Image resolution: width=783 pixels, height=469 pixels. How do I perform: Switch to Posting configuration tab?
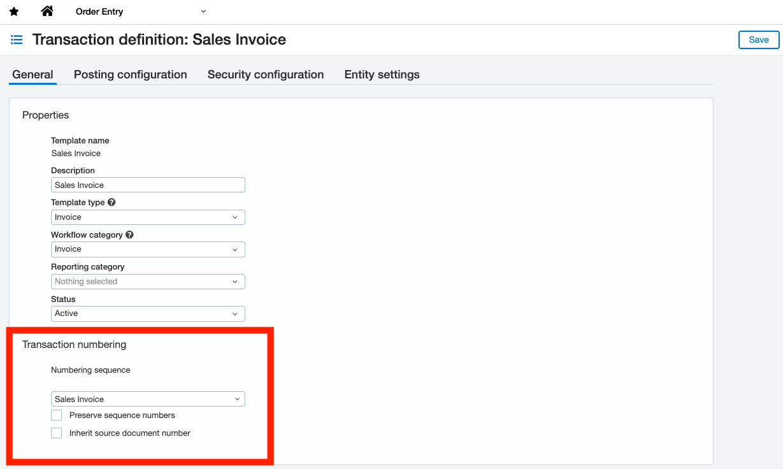pos(131,75)
